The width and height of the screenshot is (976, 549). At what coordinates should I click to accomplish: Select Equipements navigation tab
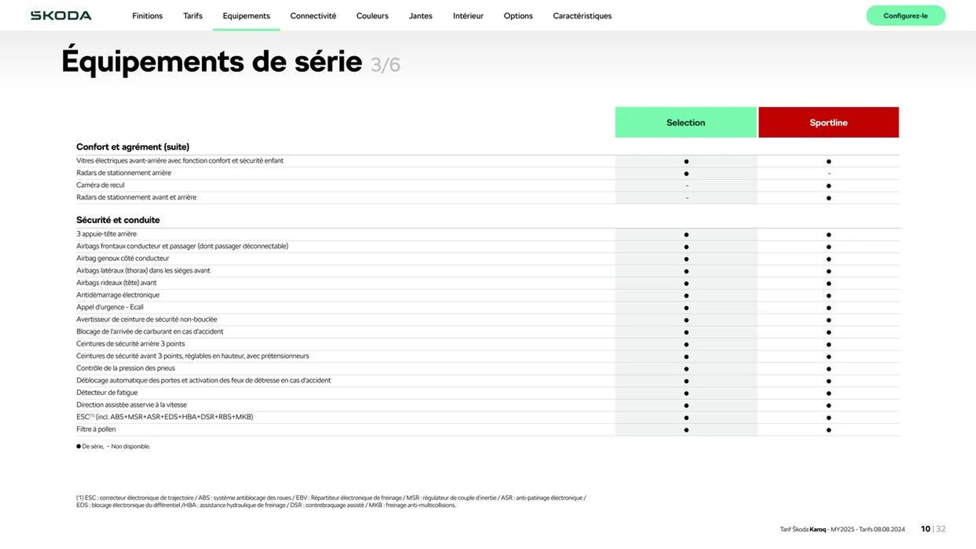[247, 15]
